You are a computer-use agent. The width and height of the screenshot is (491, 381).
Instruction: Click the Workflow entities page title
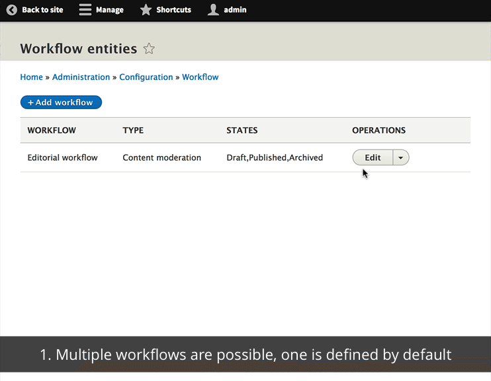[x=78, y=49]
